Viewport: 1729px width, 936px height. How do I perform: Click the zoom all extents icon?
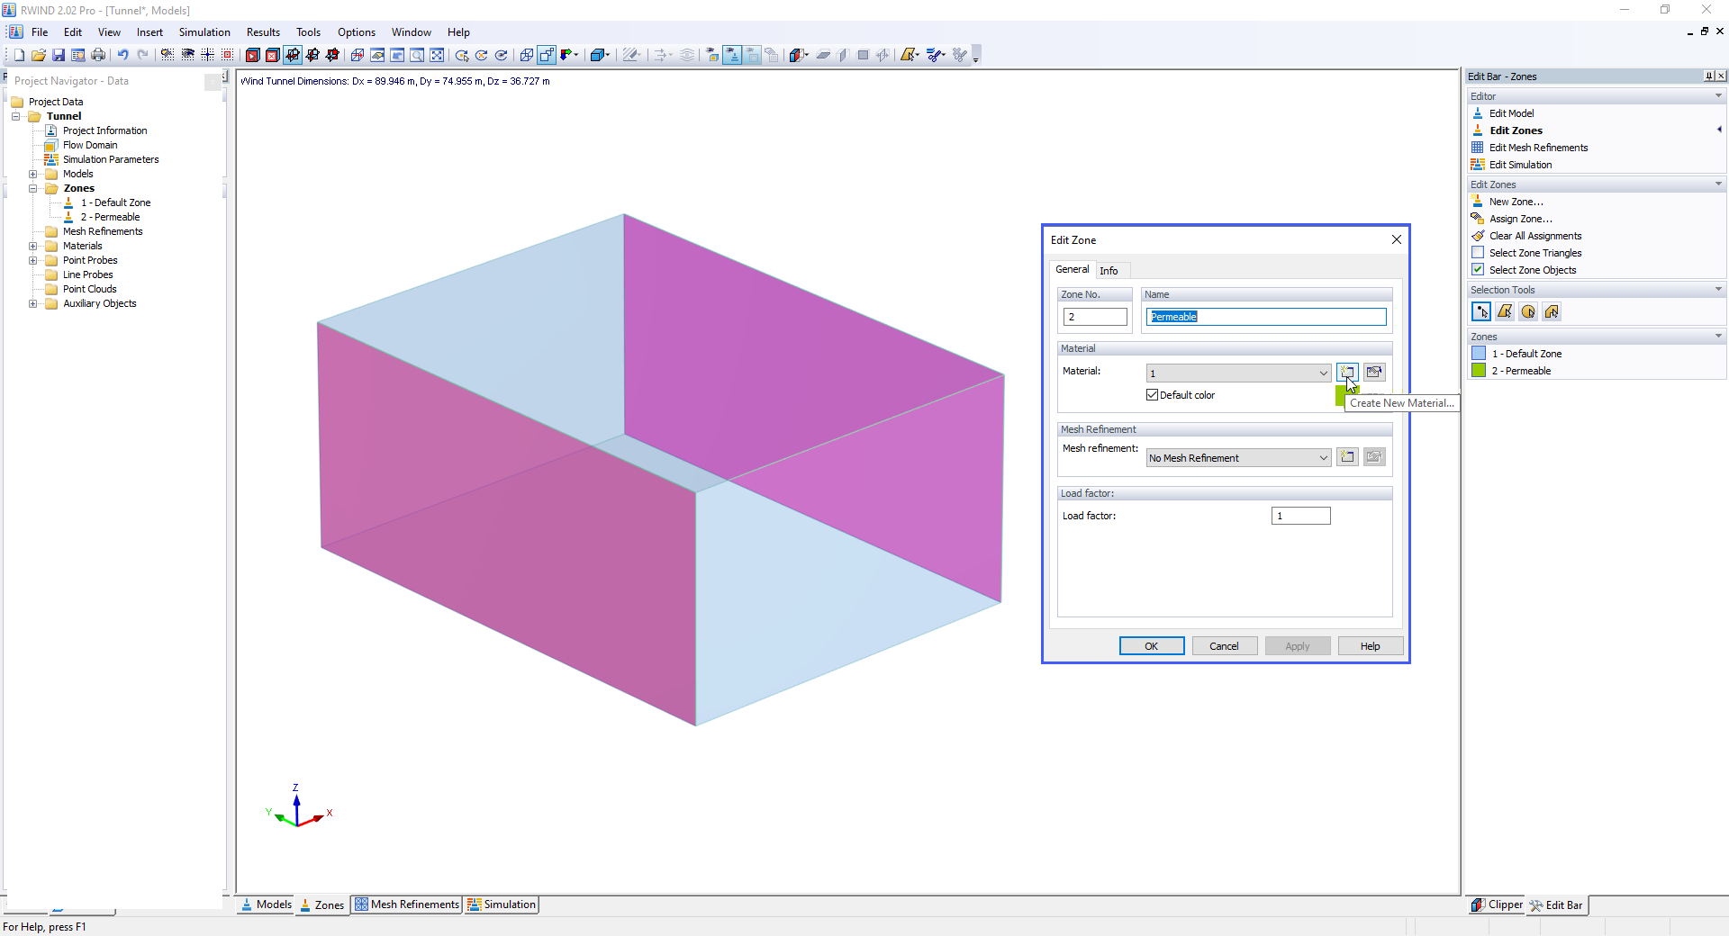click(437, 55)
